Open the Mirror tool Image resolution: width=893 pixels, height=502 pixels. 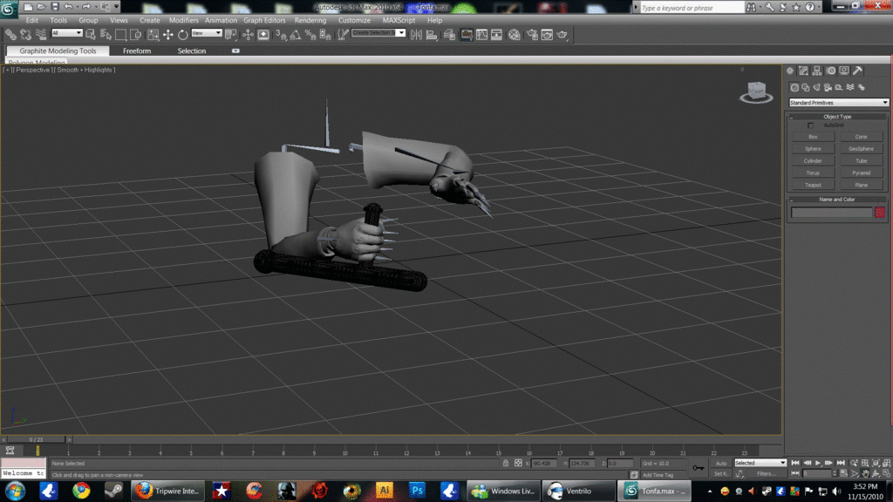[415, 35]
